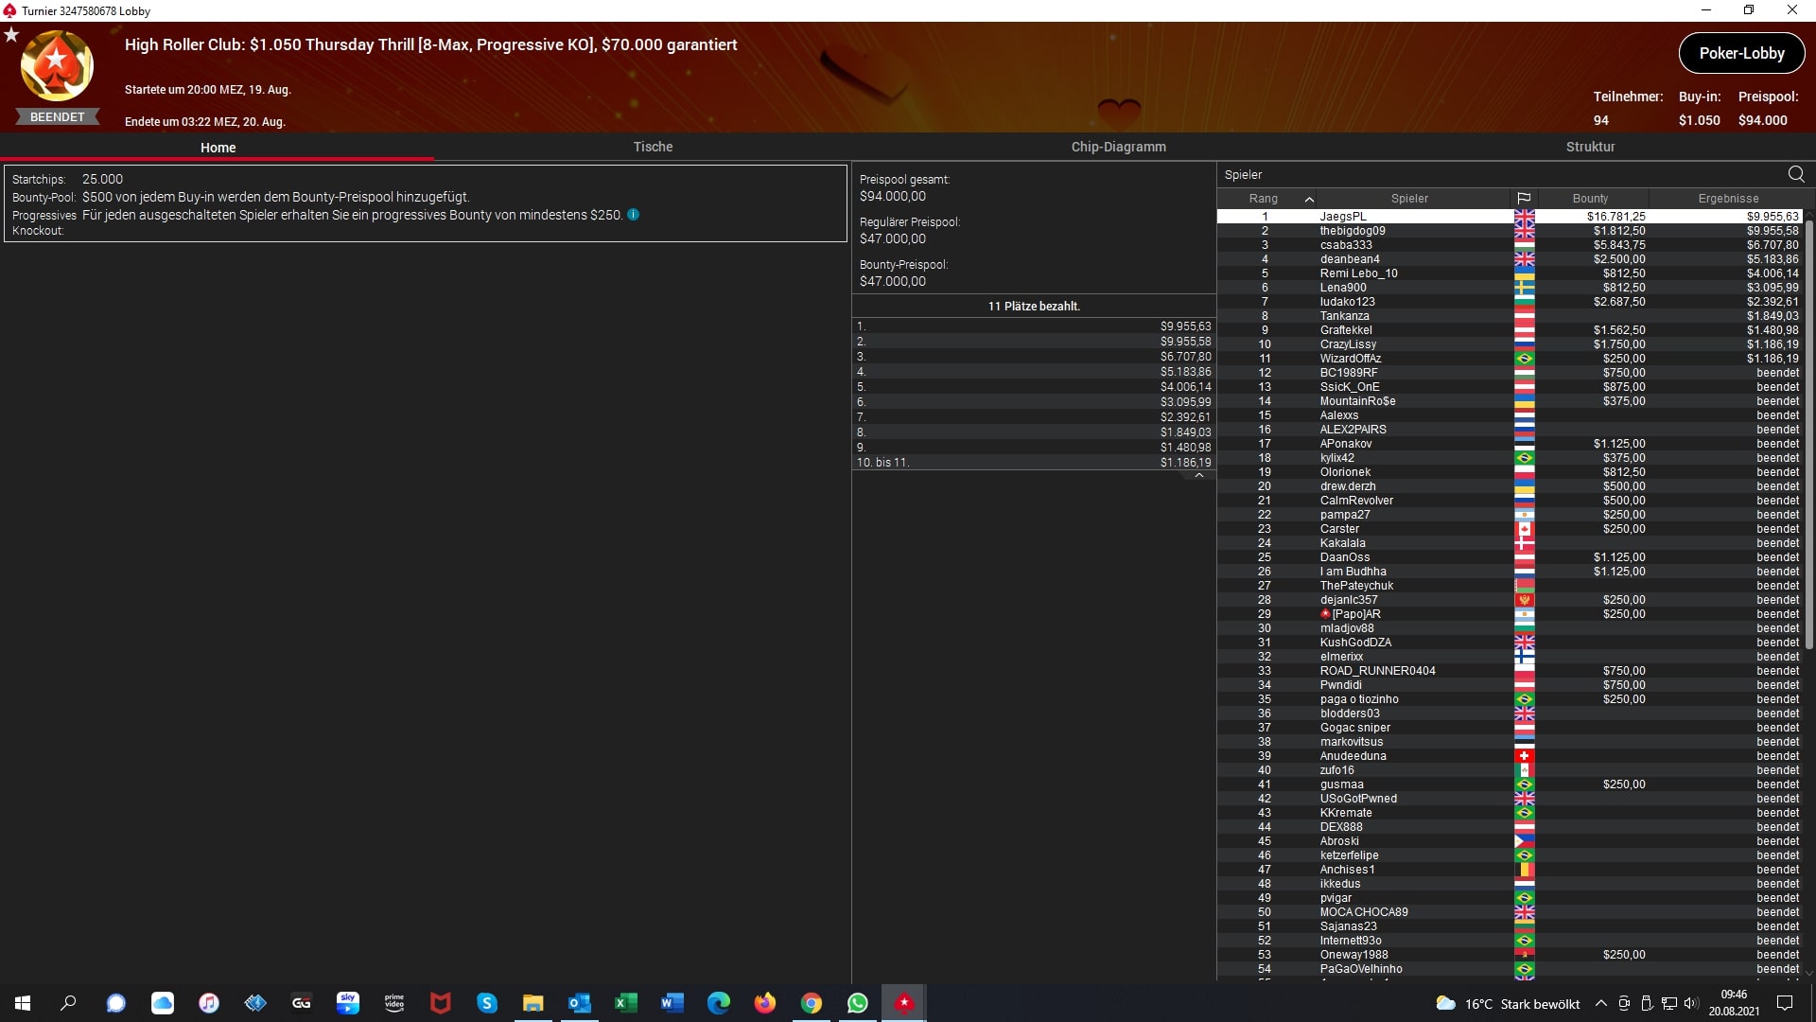Image resolution: width=1816 pixels, height=1022 pixels.
Task: Show hidden system tray icons
Action: tap(1600, 1003)
